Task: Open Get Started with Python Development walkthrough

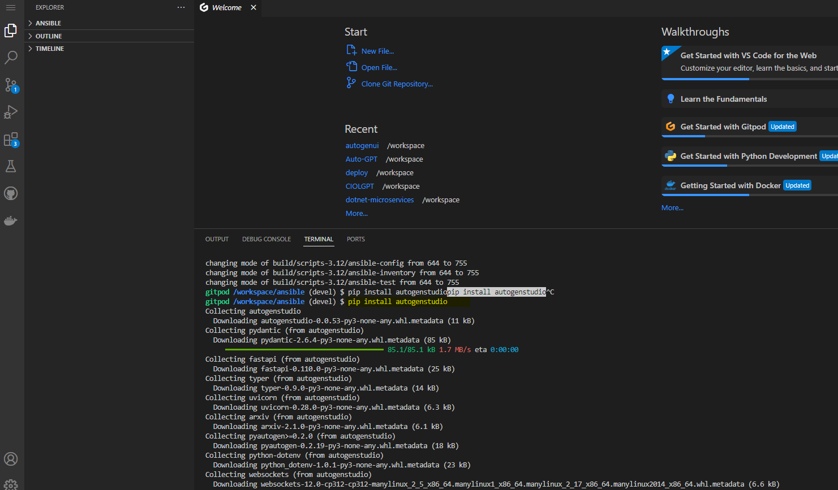Action: (x=750, y=156)
